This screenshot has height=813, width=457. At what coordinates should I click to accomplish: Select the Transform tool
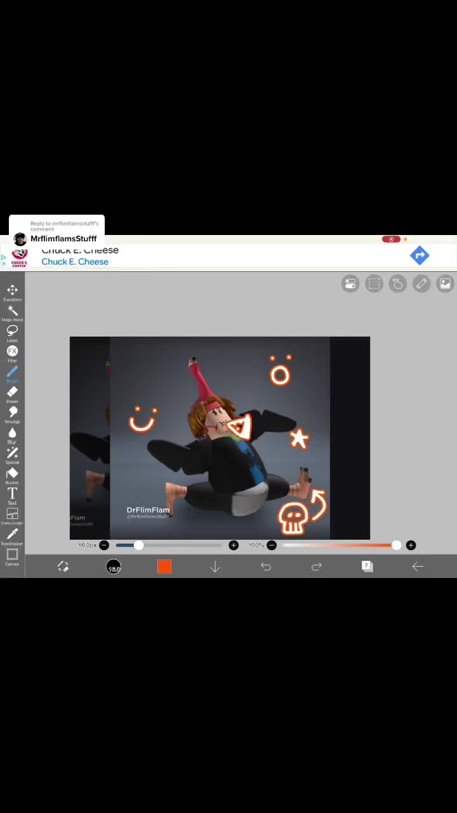[x=12, y=293]
